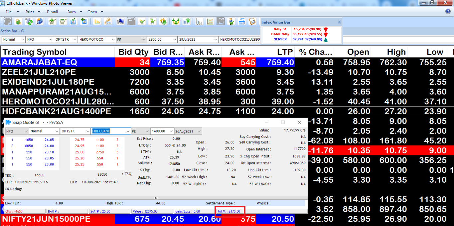Image resolution: width=454 pixels, height=226 pixels.
Task: Click the green cart with down-arrow icon
Action: [153, 21]
